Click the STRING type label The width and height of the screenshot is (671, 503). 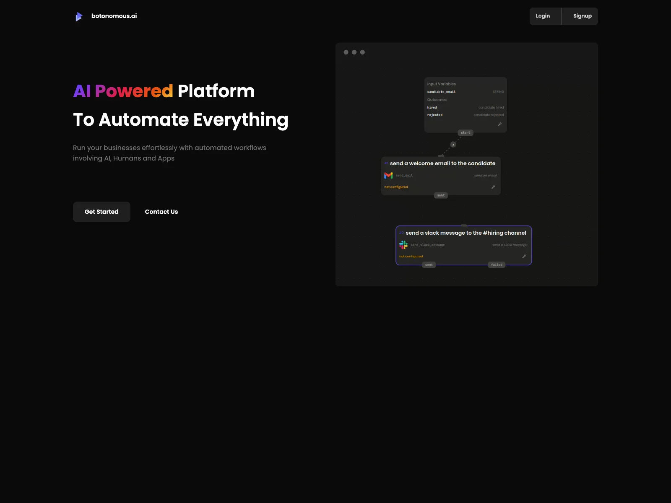coord(498,92)
